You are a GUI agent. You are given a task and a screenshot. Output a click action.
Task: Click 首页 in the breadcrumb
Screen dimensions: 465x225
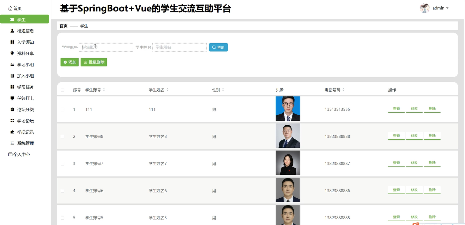click(x=64, y=26)
